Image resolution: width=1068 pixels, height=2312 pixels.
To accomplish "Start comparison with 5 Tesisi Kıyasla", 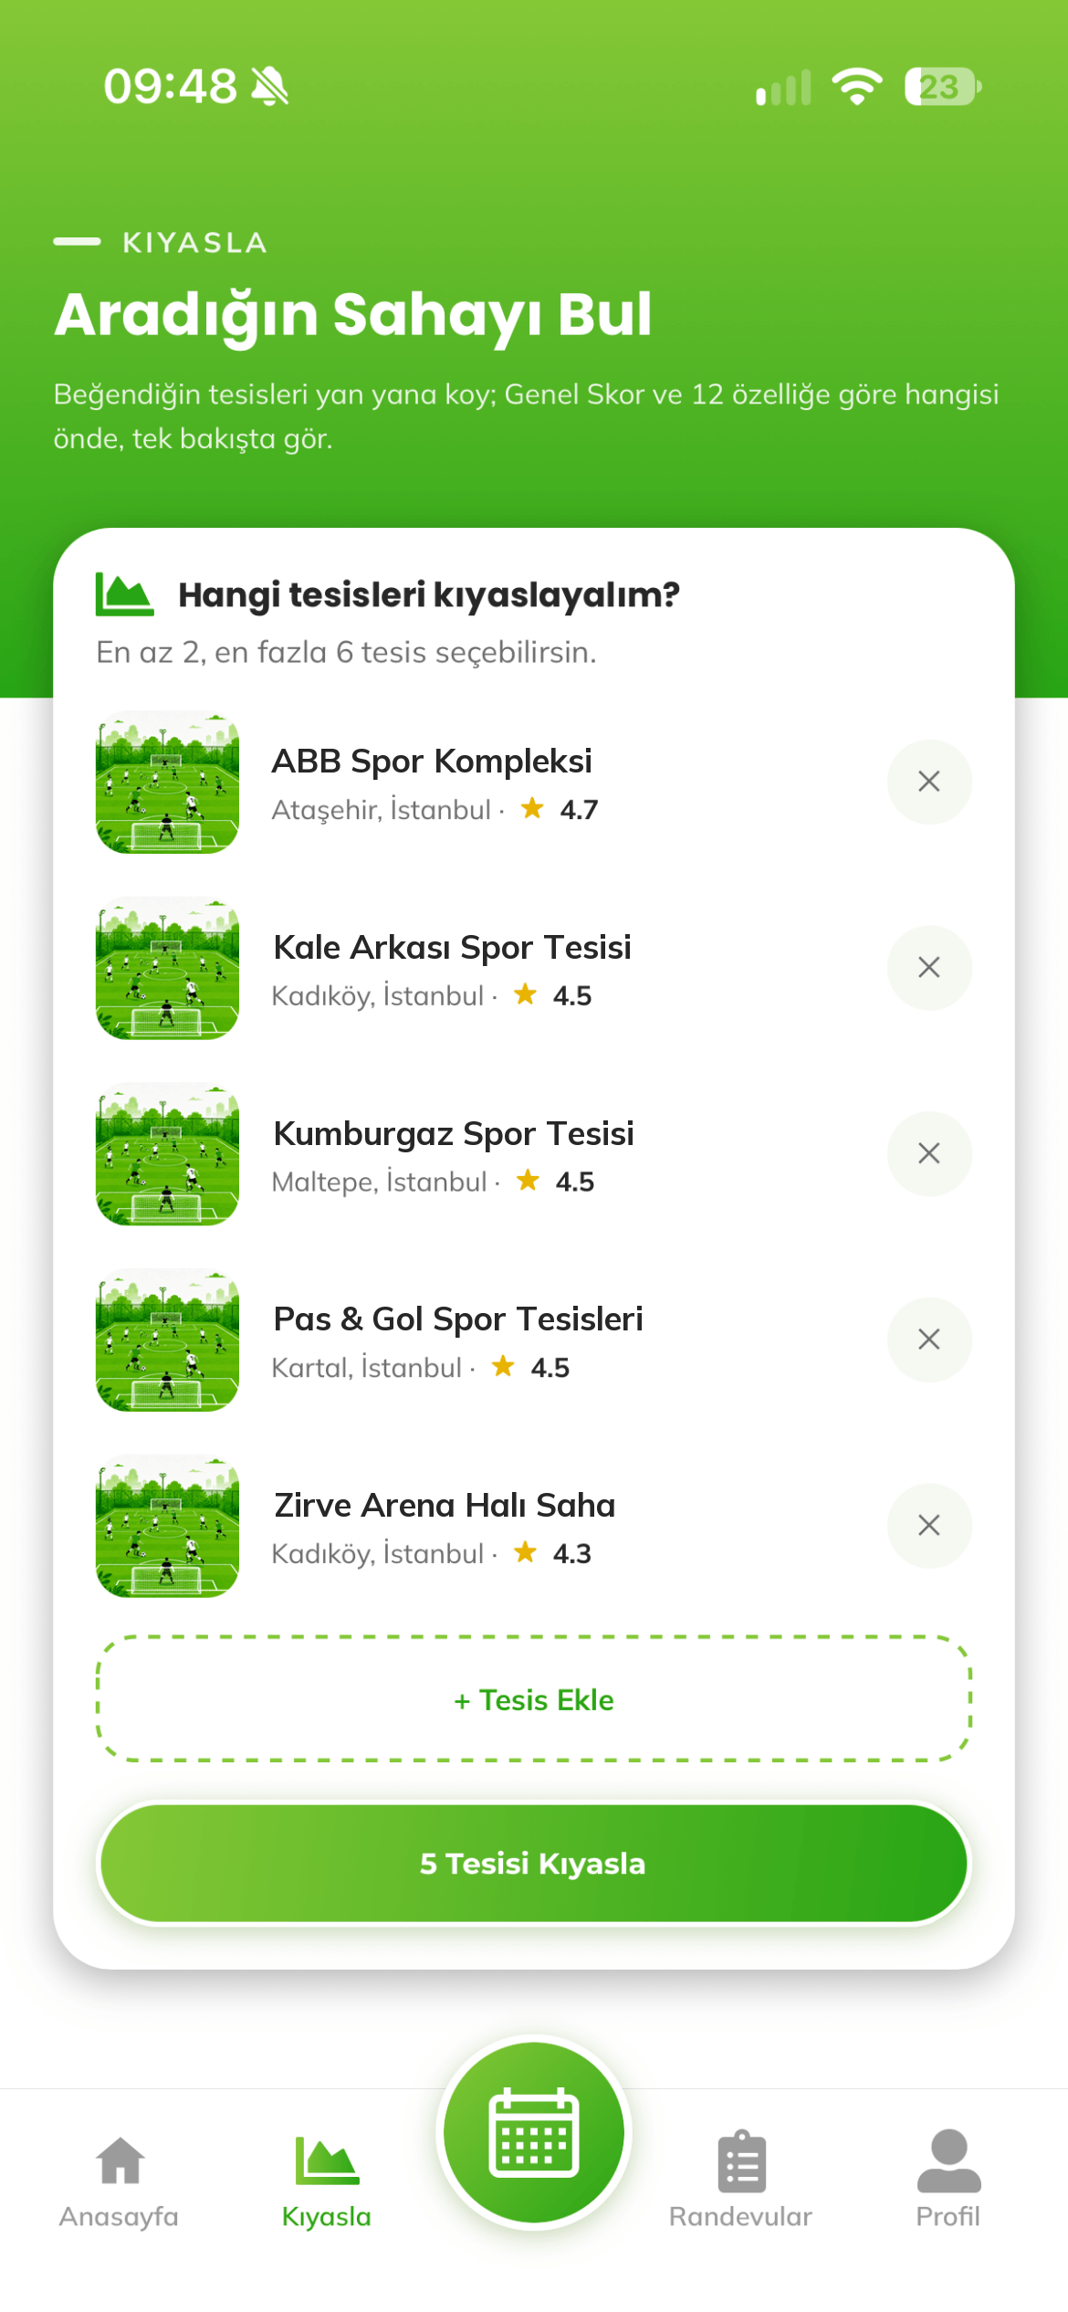I will (x=534, y=1864).
